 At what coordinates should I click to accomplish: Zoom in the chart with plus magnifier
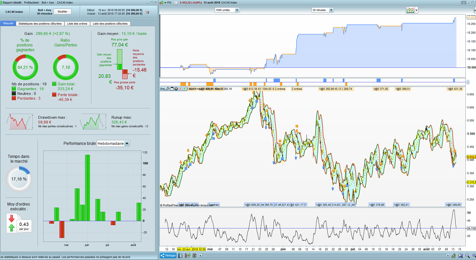474,256
